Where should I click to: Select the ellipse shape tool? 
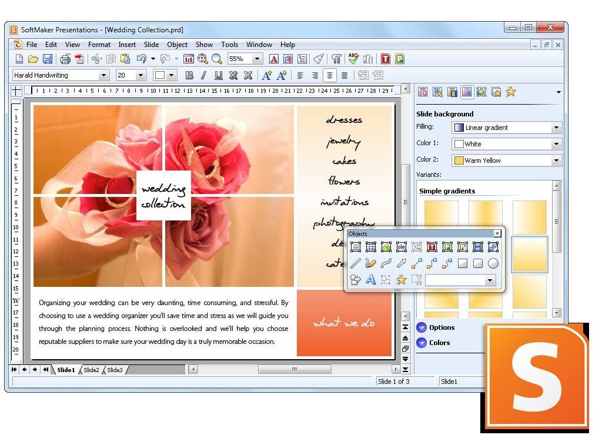(493, 263)
